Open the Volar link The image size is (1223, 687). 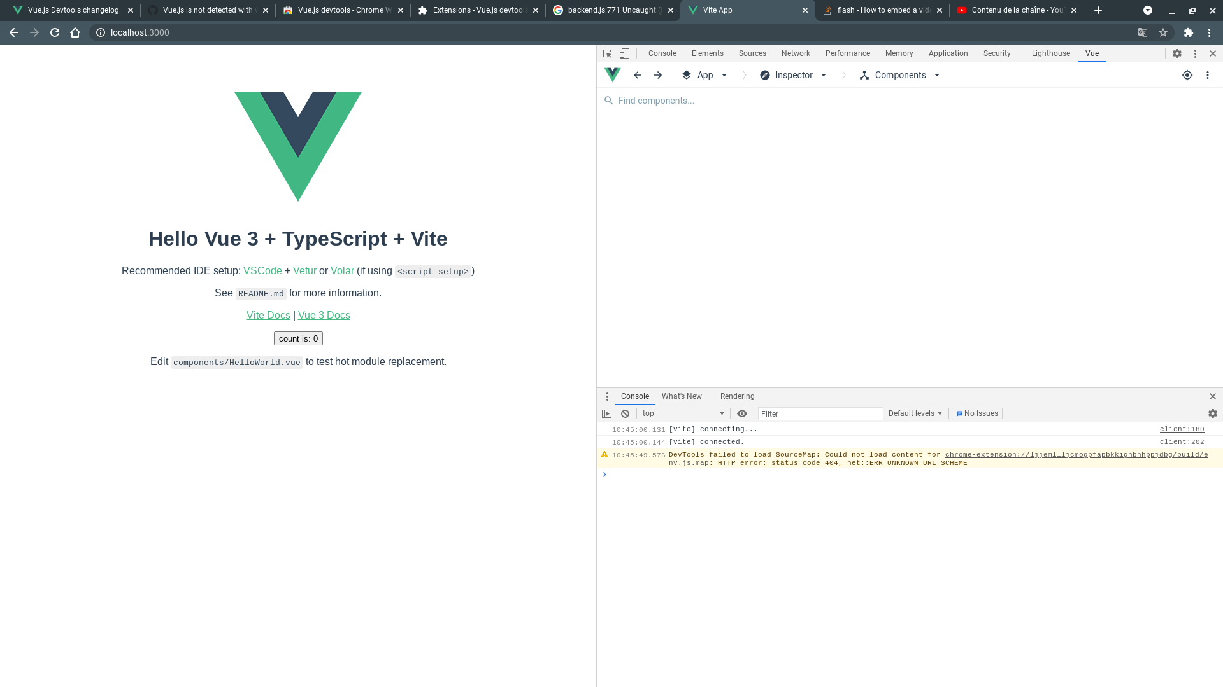[342, 271]
